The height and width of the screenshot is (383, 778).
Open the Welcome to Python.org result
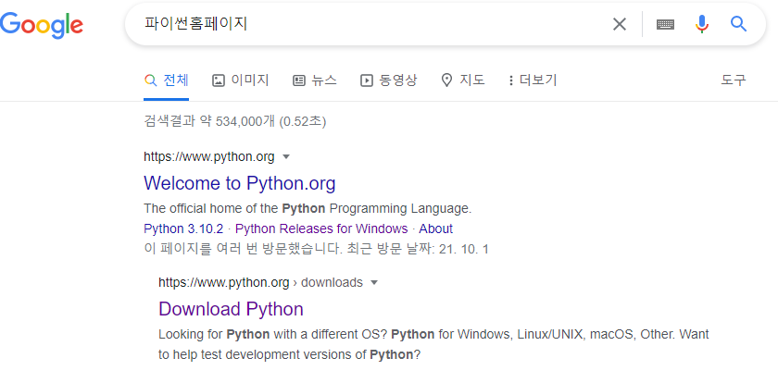coord(240,183)
